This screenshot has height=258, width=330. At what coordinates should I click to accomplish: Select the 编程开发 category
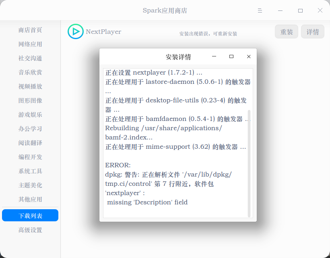pyautogui.click(x=30, y=157)
